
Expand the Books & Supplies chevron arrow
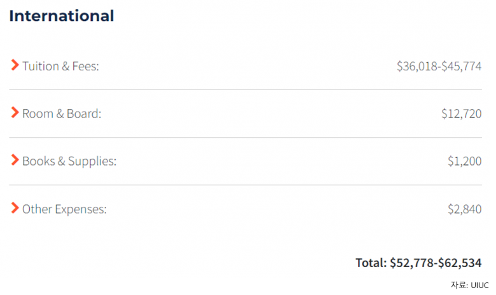15,161
